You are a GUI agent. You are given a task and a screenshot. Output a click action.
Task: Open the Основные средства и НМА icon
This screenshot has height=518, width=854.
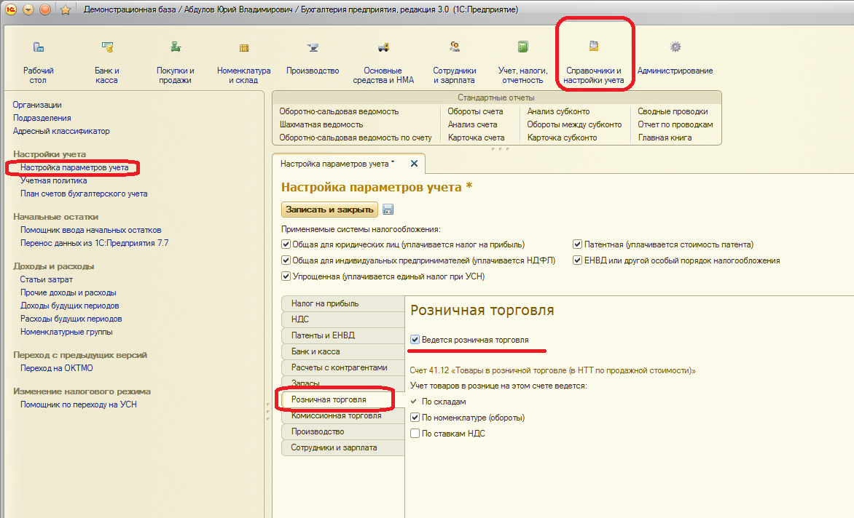(383, 47)
